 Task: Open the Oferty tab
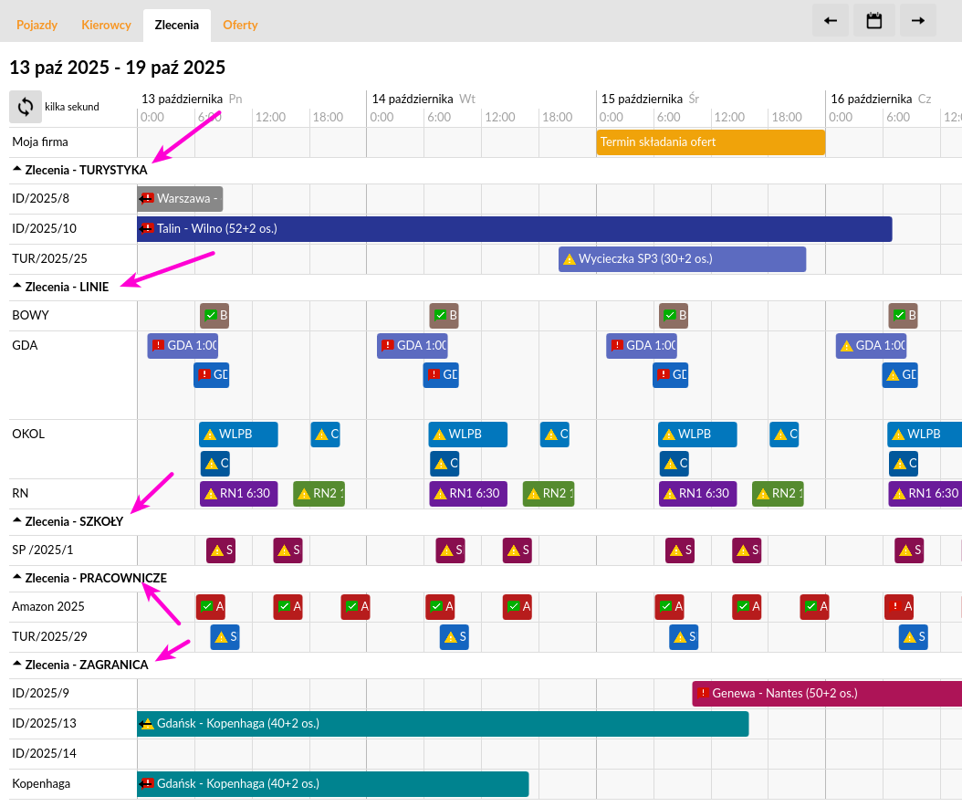(240, 26)
